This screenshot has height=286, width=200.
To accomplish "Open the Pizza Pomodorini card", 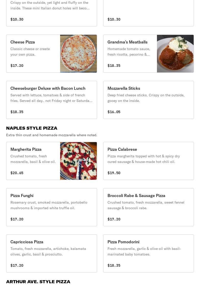I will (123, 242).
